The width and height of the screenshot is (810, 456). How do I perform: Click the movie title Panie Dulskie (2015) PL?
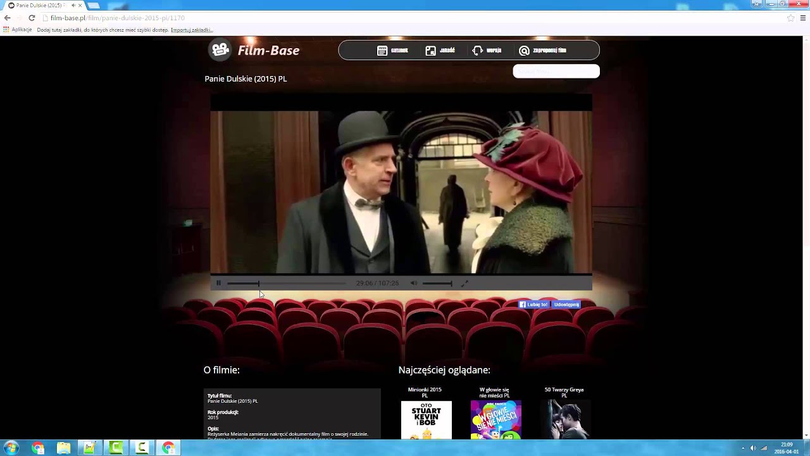[246, 79]
